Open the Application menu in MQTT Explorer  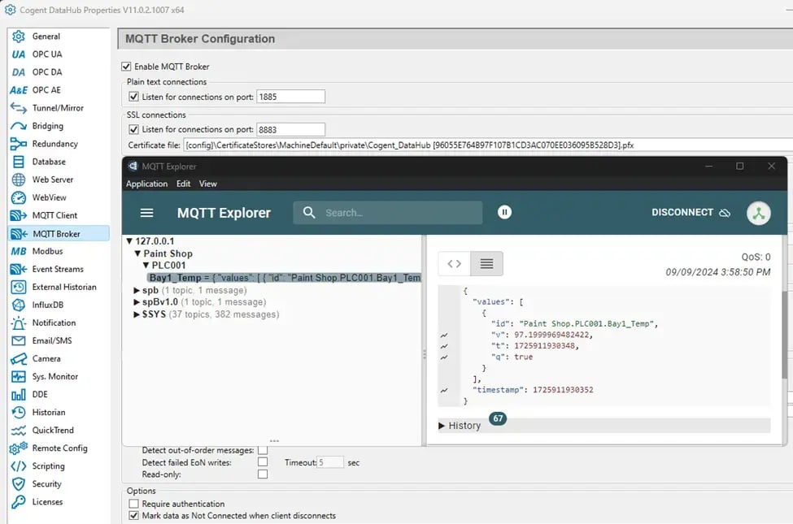[146, 184]
